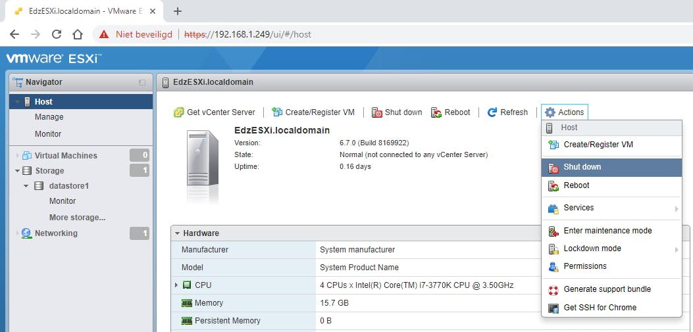693x332 pixels.
Task: Open More storage... in Navigator
Action: [78, 218]
